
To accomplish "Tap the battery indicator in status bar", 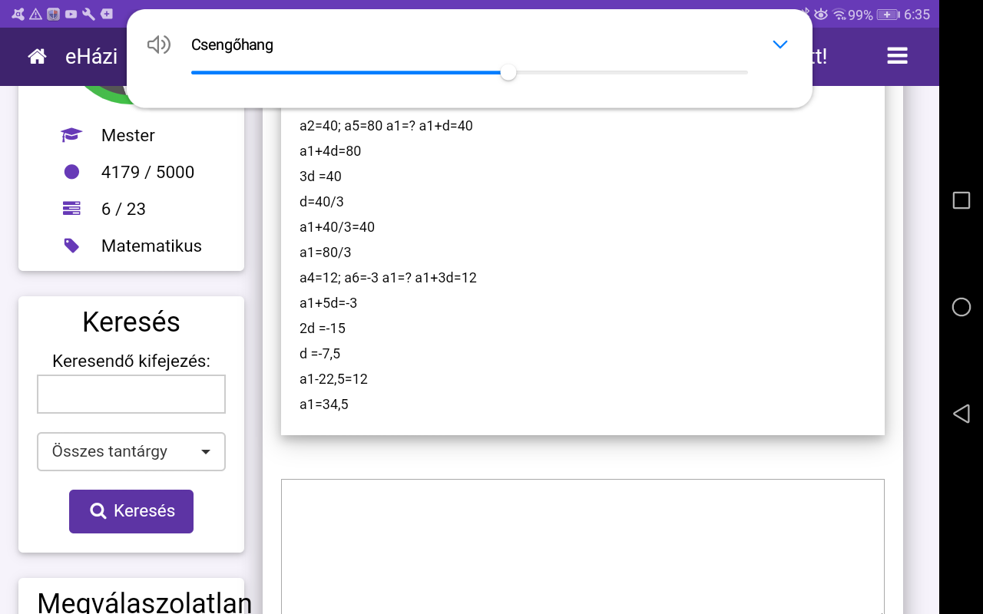I will coord(888,15).
